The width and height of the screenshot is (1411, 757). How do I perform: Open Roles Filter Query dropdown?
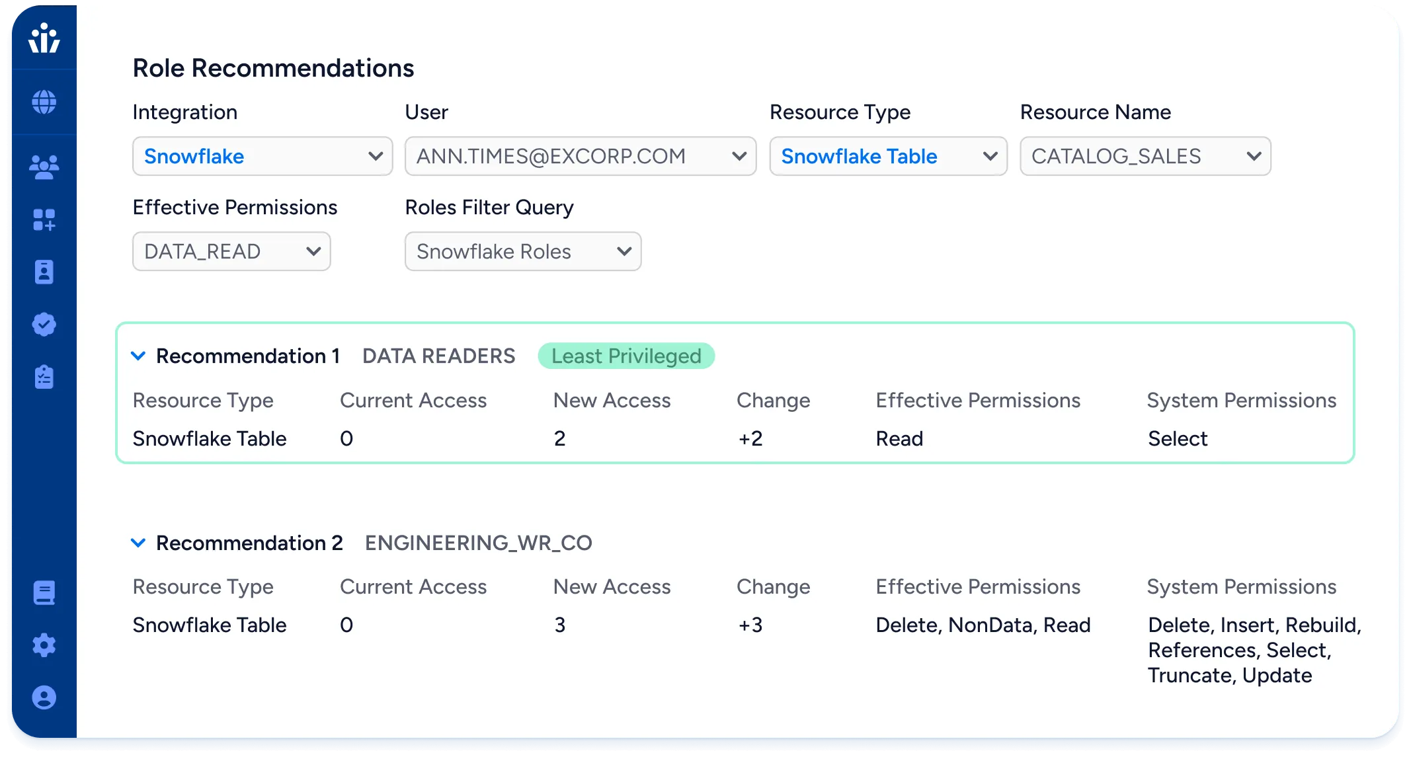point(522,251)
